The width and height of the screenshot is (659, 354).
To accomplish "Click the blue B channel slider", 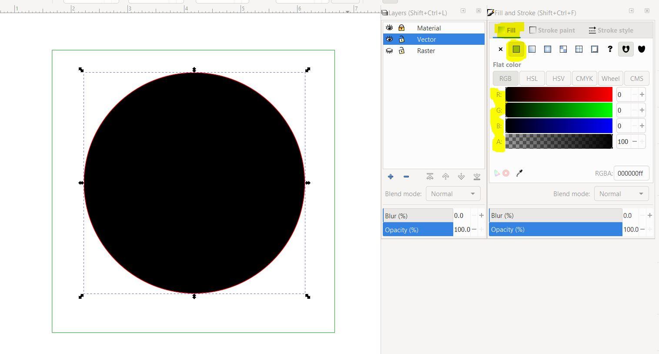I will 559,126.
